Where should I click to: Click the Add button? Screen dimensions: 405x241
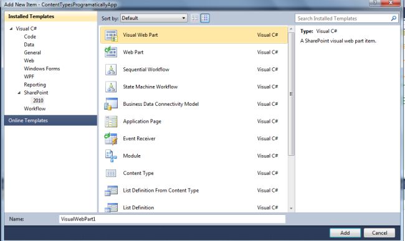(x=345, y=233)
